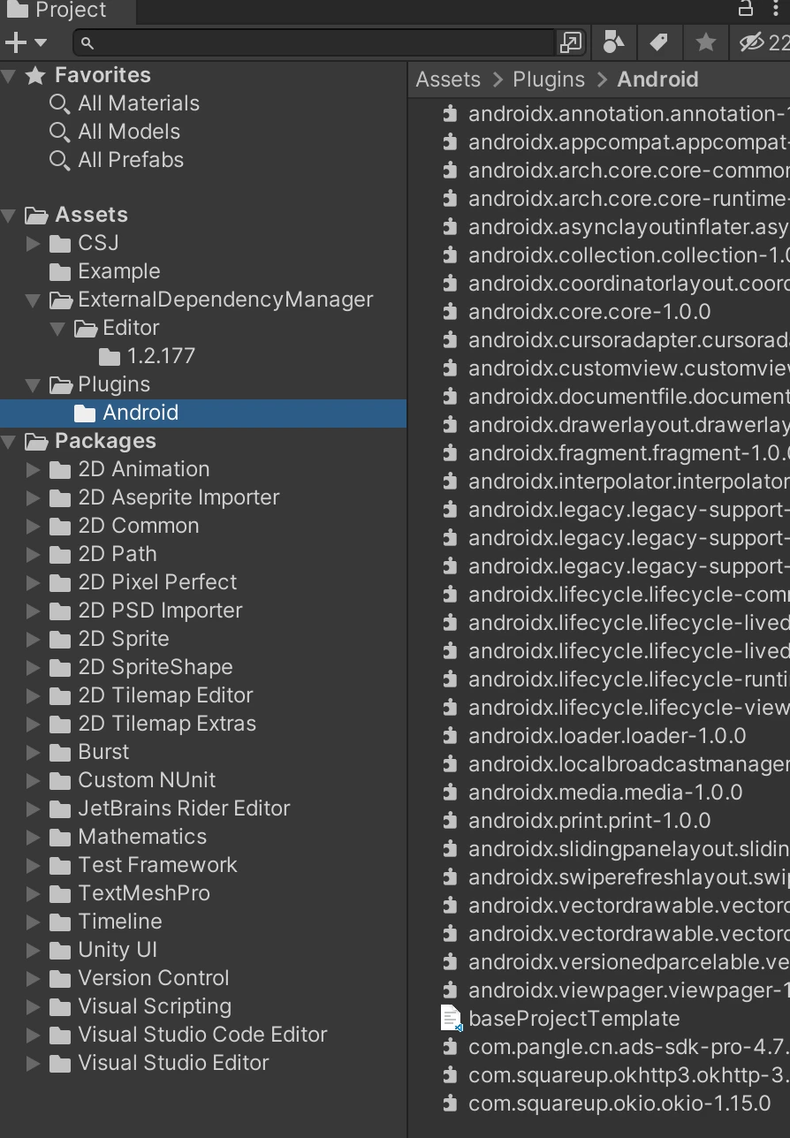Open the Search by Type filter icon
Viewport: 790px width, 1138px height.
pos(614,42)
